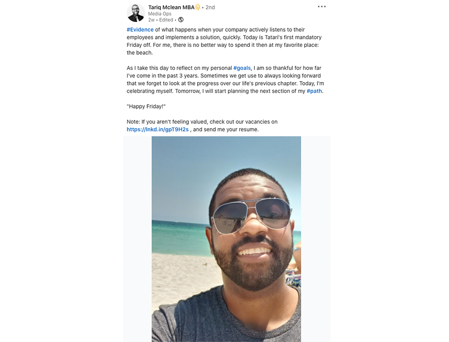Click the globe public visibility icon

[x=180, y=20]
